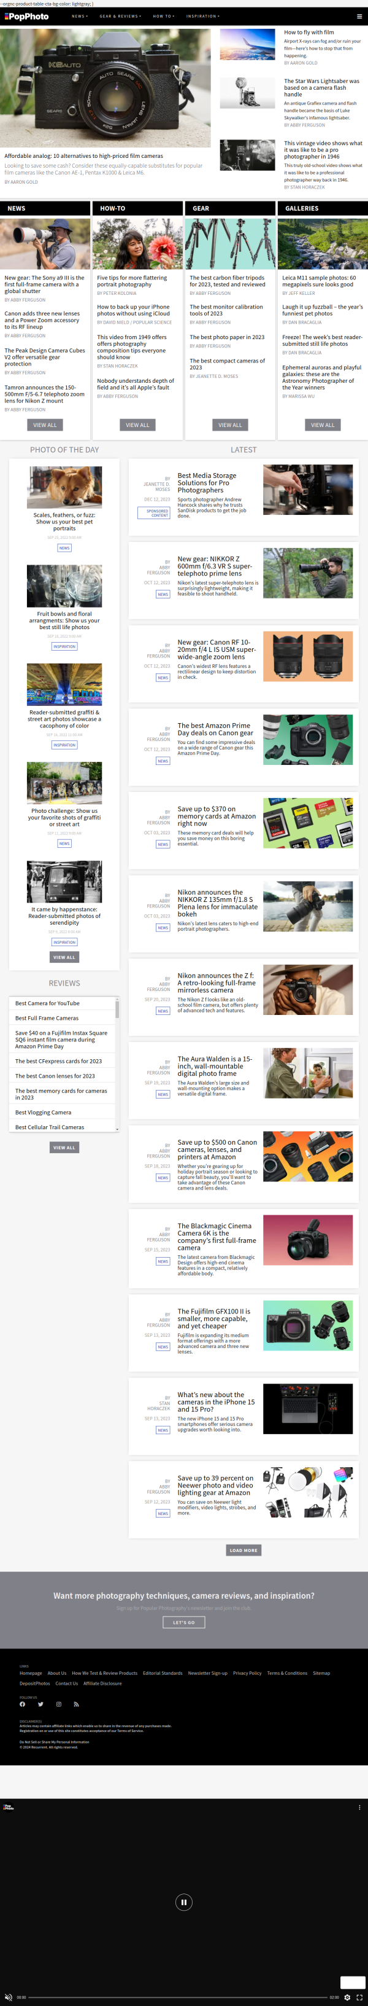Image resolution: width=368 pixels, height=2006 pixels.
Task: Open 'Best Camera for YouTube' review
Action: (x=47, y=1003)
